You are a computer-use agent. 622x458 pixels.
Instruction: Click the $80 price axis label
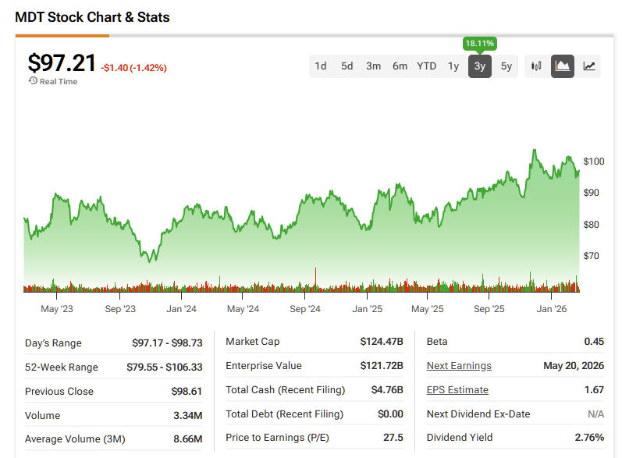pyautogui.click(x=591, y=225)
